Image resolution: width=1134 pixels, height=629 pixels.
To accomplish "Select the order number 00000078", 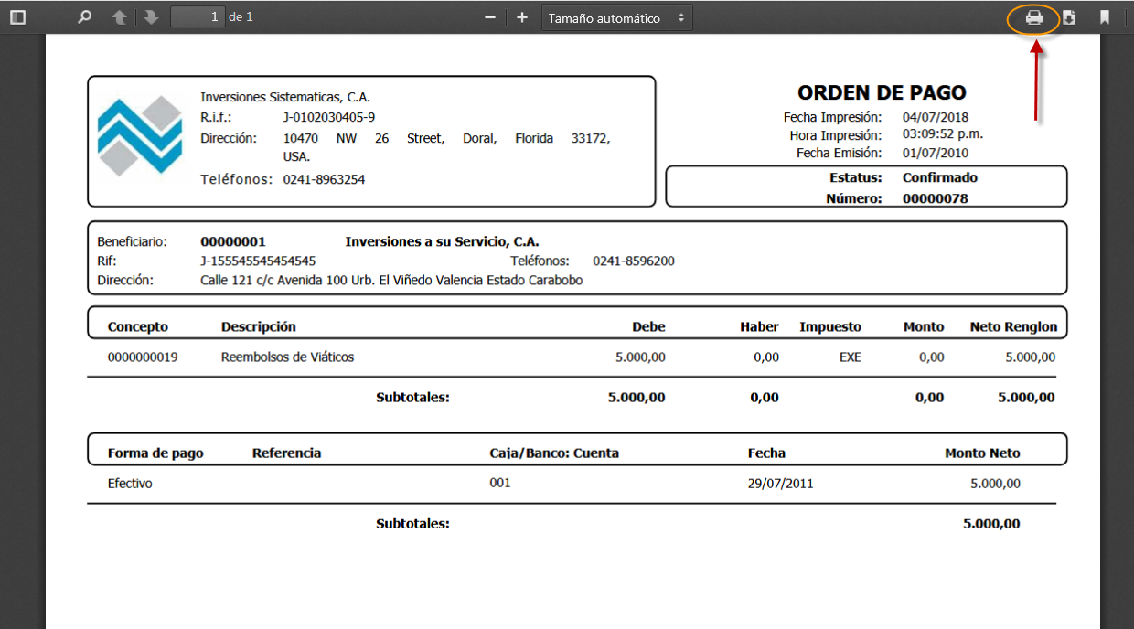I will (935, 198).
